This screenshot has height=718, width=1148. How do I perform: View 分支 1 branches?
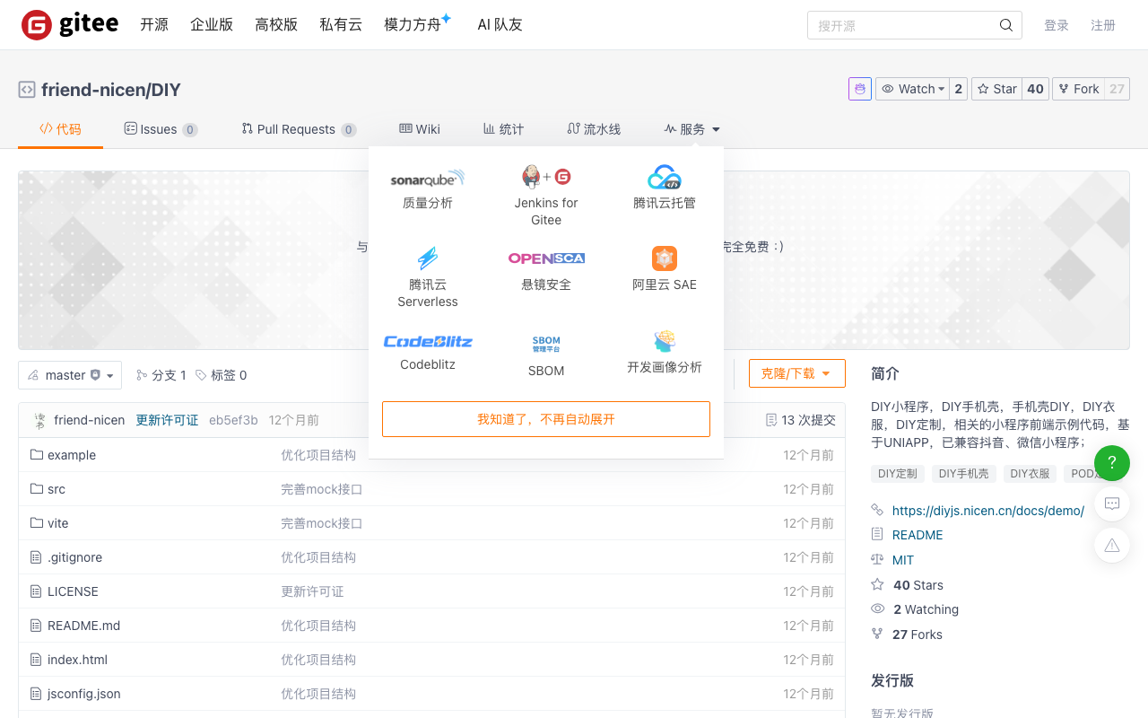click(161, 375)
